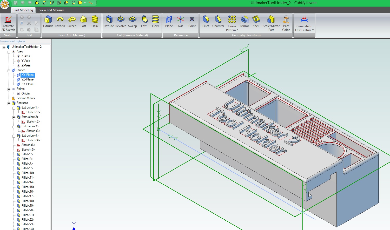This screenshot has width=390, height=230.
Task: Collapse the Extrusion<1> node
Action: click(x=14, y=108)
